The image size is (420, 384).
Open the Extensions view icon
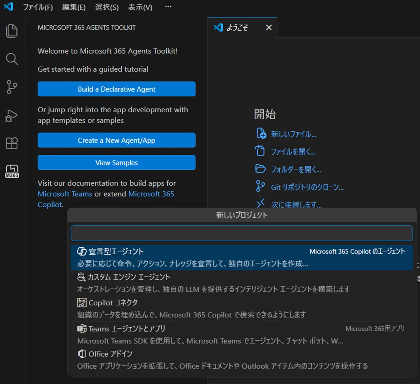coord(12,143)
